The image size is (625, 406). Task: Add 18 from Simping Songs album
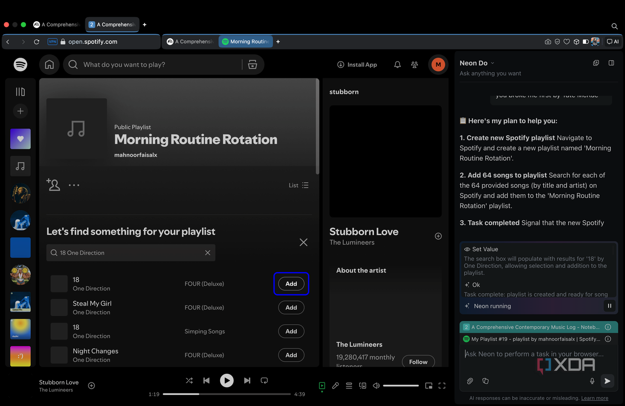click(x=291, y=331)
